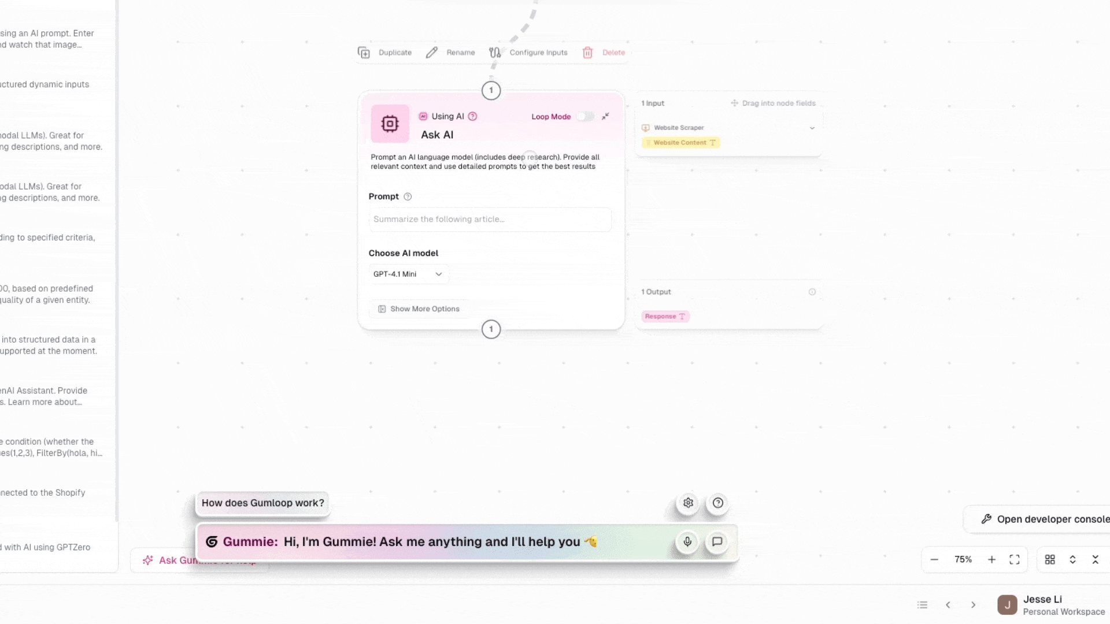
Task: Zoom in the canvas with plus
Action: point(991,559)
